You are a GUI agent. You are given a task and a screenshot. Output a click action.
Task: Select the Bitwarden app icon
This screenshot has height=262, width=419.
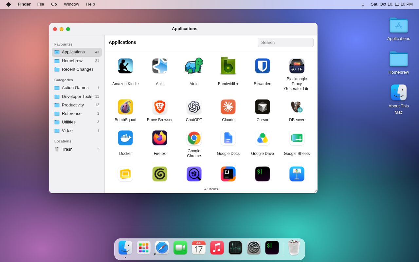click(263, 66)
